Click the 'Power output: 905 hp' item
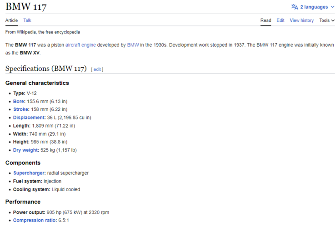Viewport: 336px width, 227px height. (61, 212)
